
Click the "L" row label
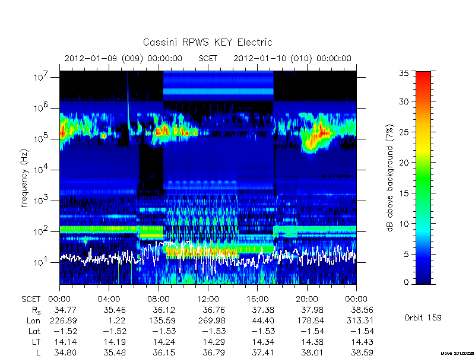[38, 352]
